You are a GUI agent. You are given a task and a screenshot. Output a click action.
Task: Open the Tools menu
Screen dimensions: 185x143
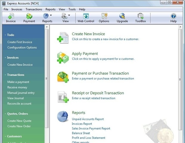(72, 9)
